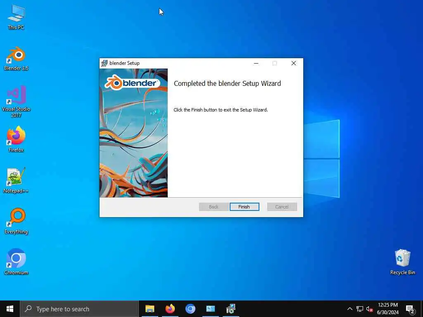Minimize the blender Setup window
This screenshot has width=423, height=317.
click(x=256, y=63)
